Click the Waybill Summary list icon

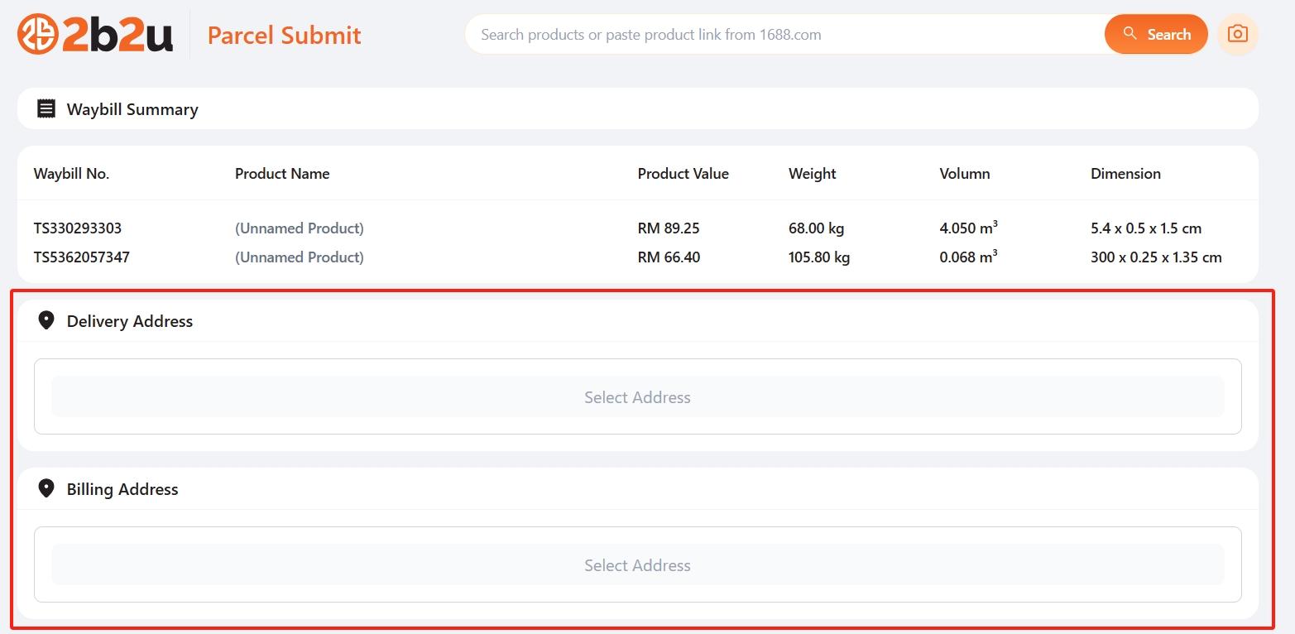tap(46, 108)
